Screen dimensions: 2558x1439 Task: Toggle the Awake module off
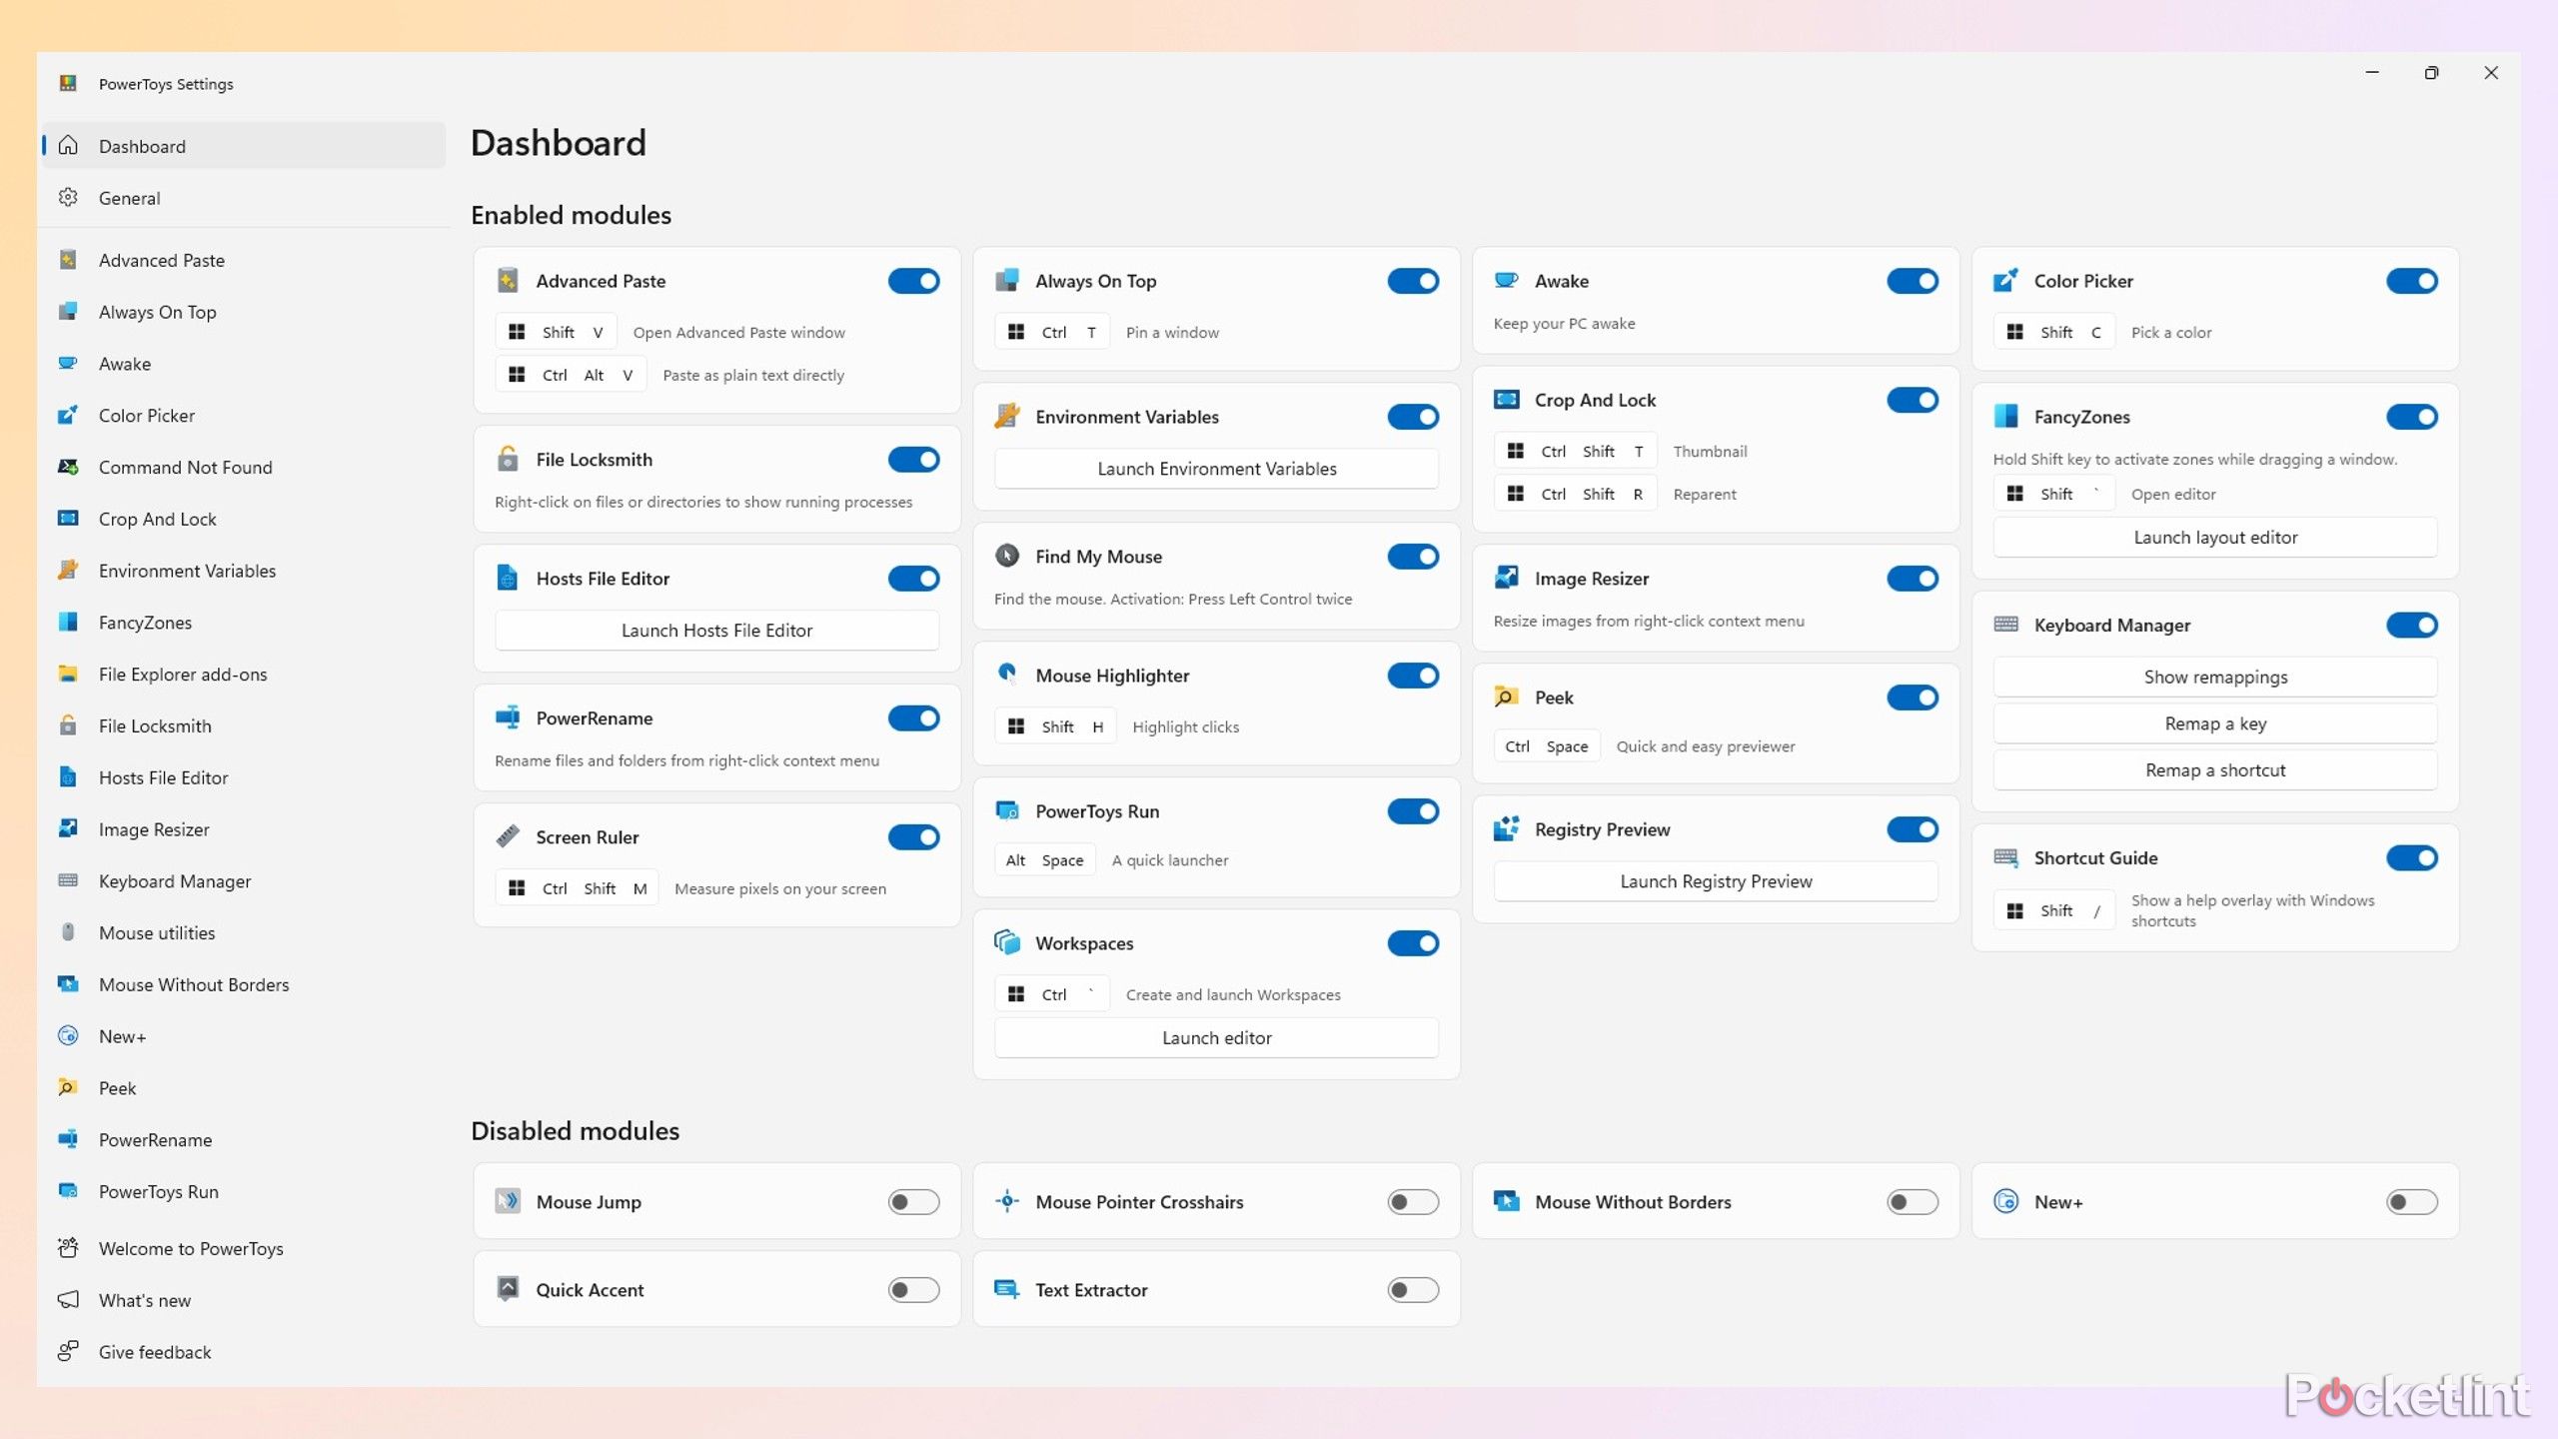(x=1913, y=281)
